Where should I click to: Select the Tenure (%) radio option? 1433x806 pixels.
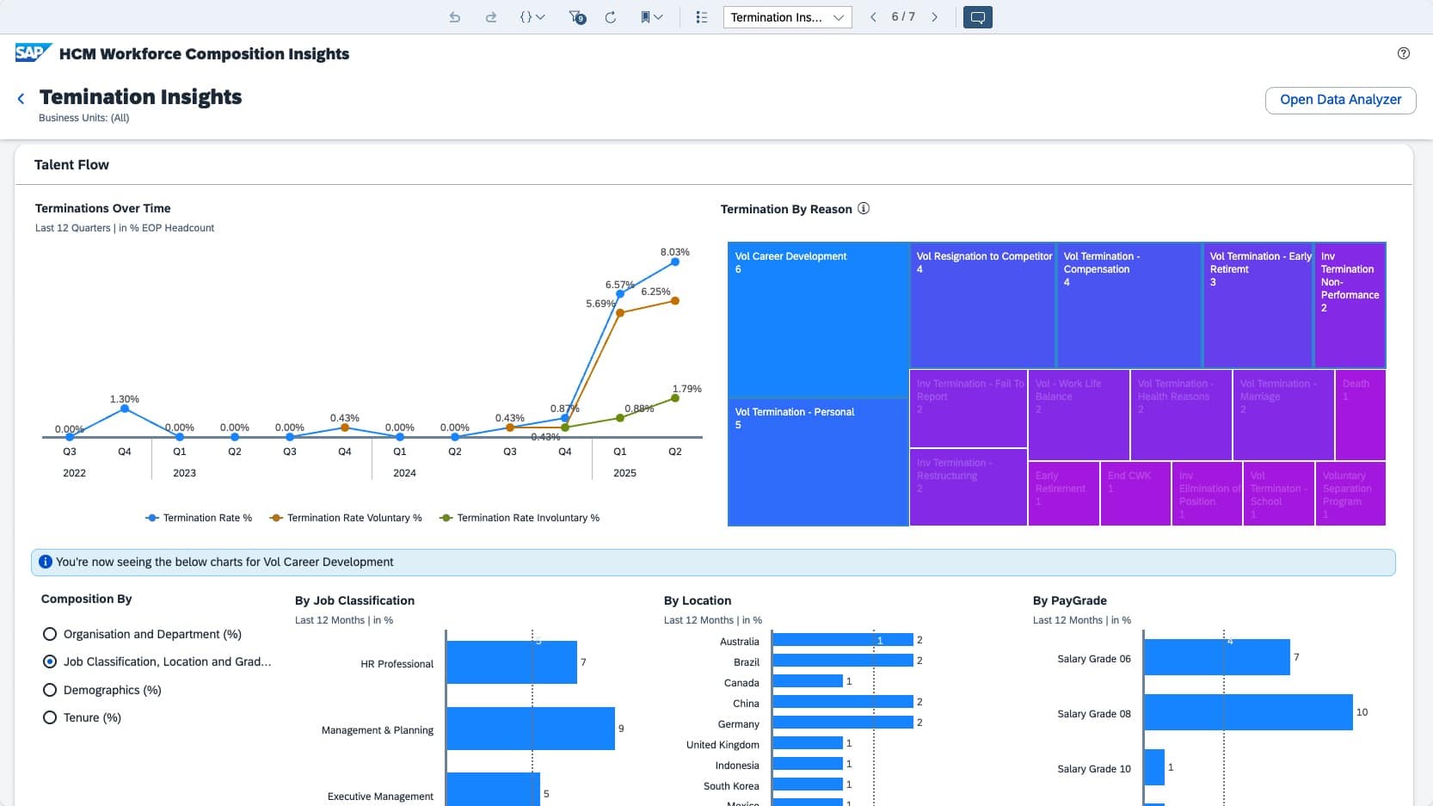tap(50, 717)
